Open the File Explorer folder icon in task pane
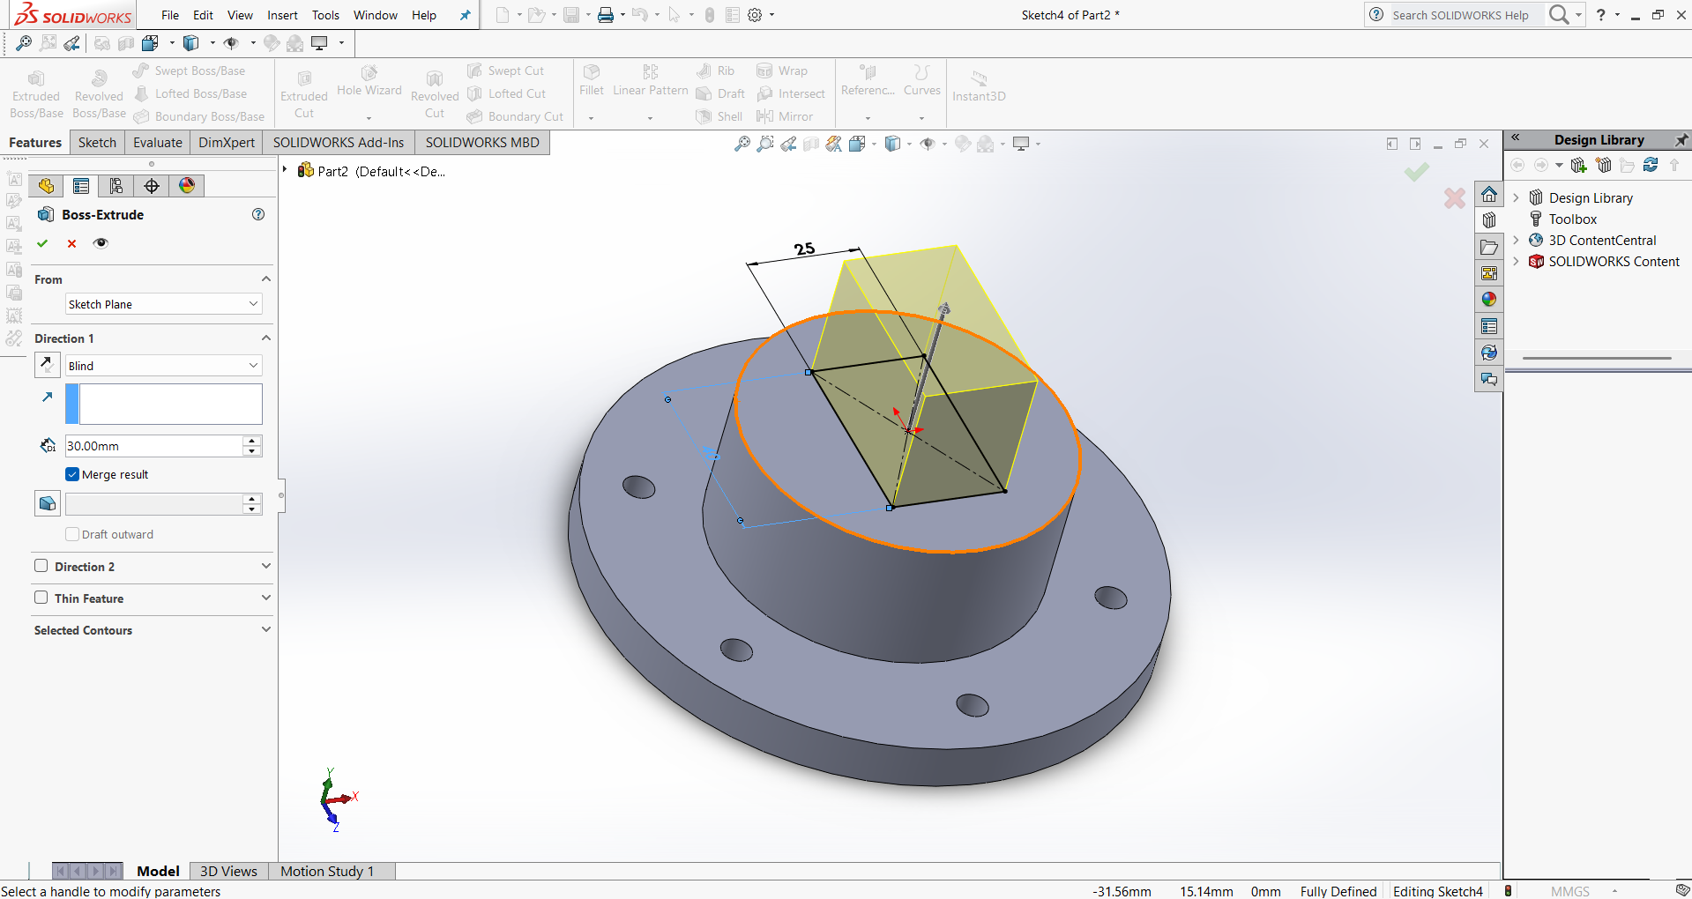This screenshot has height=899, width=1692. coord(1489,247)
